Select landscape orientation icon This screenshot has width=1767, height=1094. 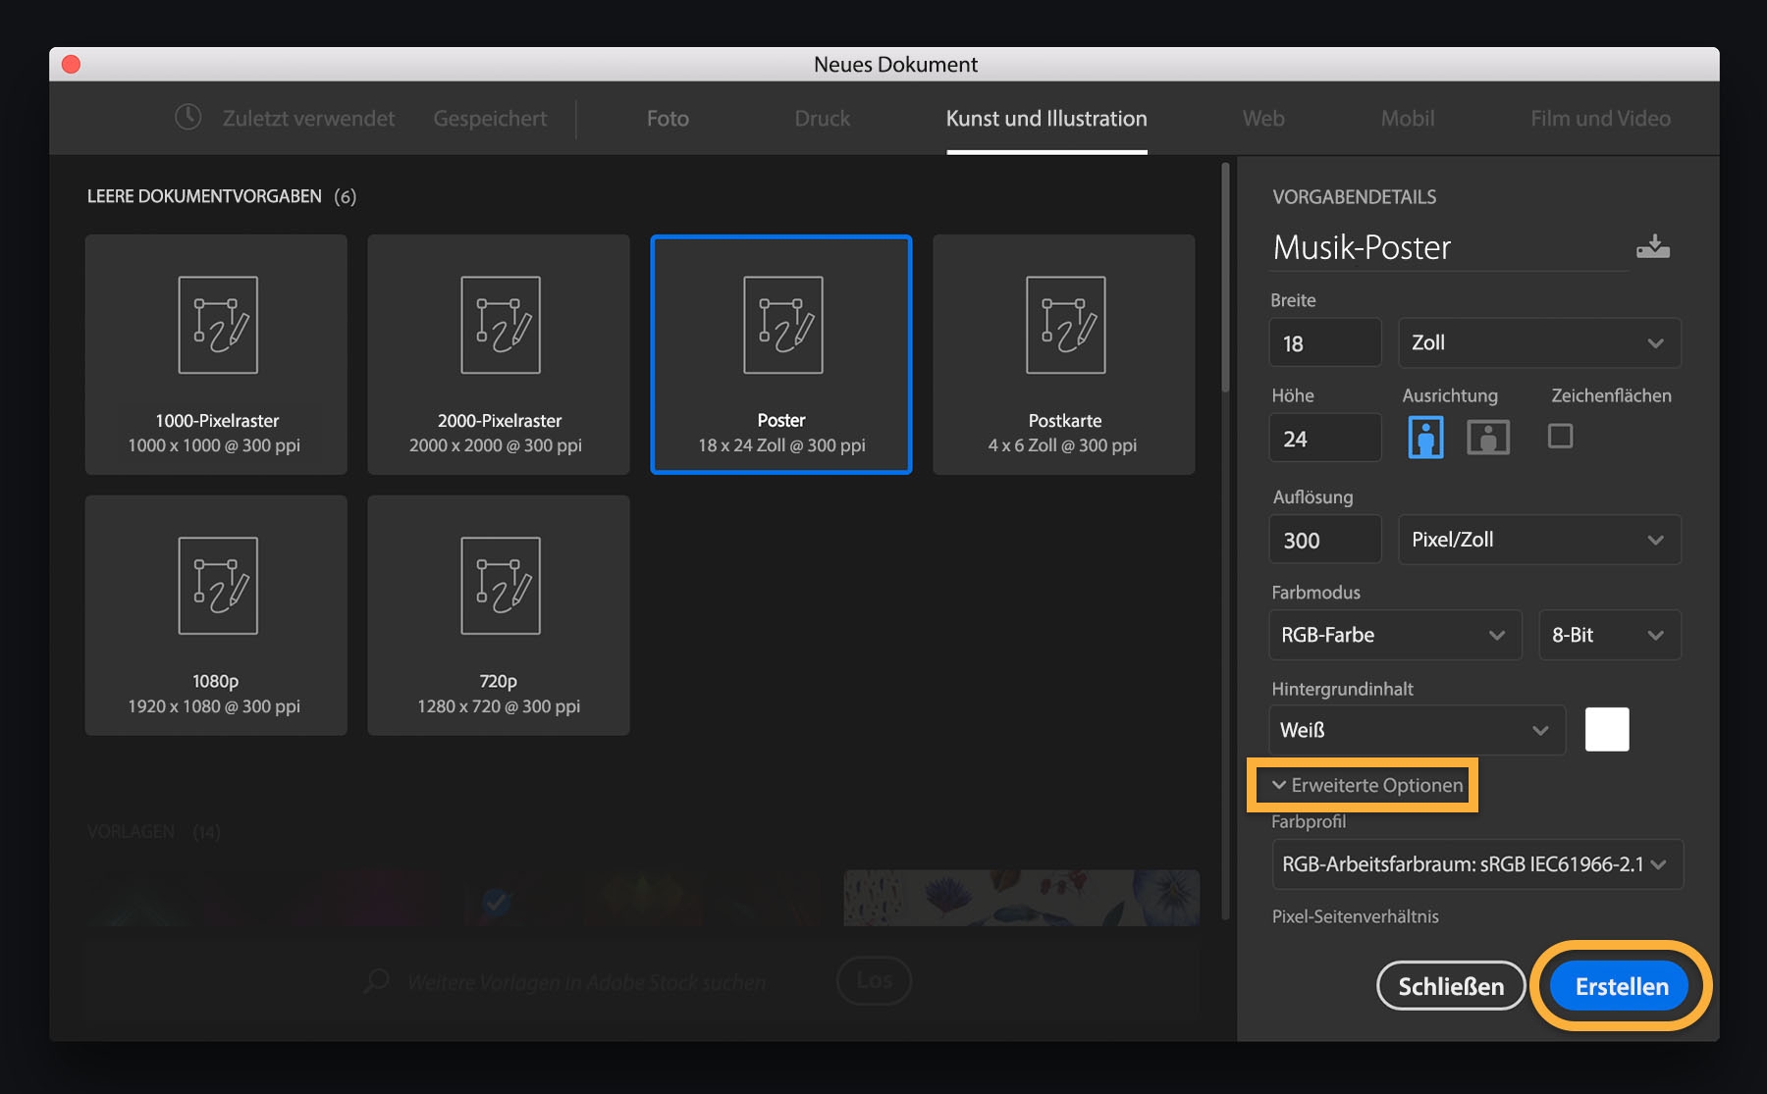tap(1487, 437)
